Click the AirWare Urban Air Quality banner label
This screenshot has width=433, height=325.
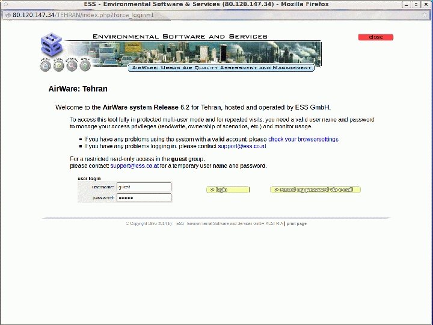click(x=221, y=67)
